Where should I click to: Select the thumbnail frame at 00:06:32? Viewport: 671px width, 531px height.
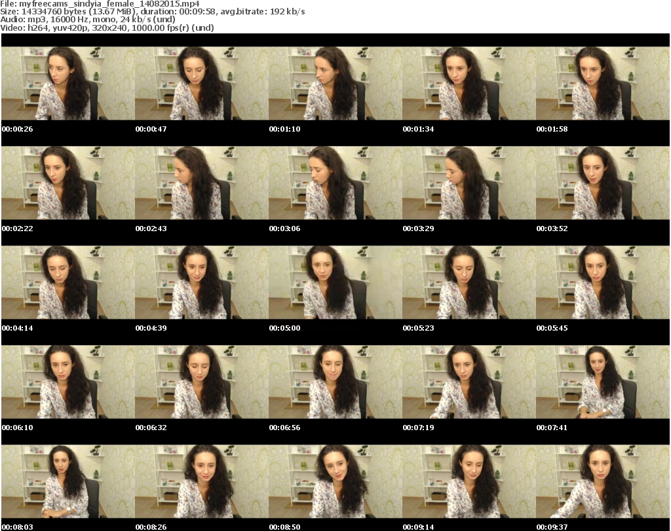(x=202, y=382)
